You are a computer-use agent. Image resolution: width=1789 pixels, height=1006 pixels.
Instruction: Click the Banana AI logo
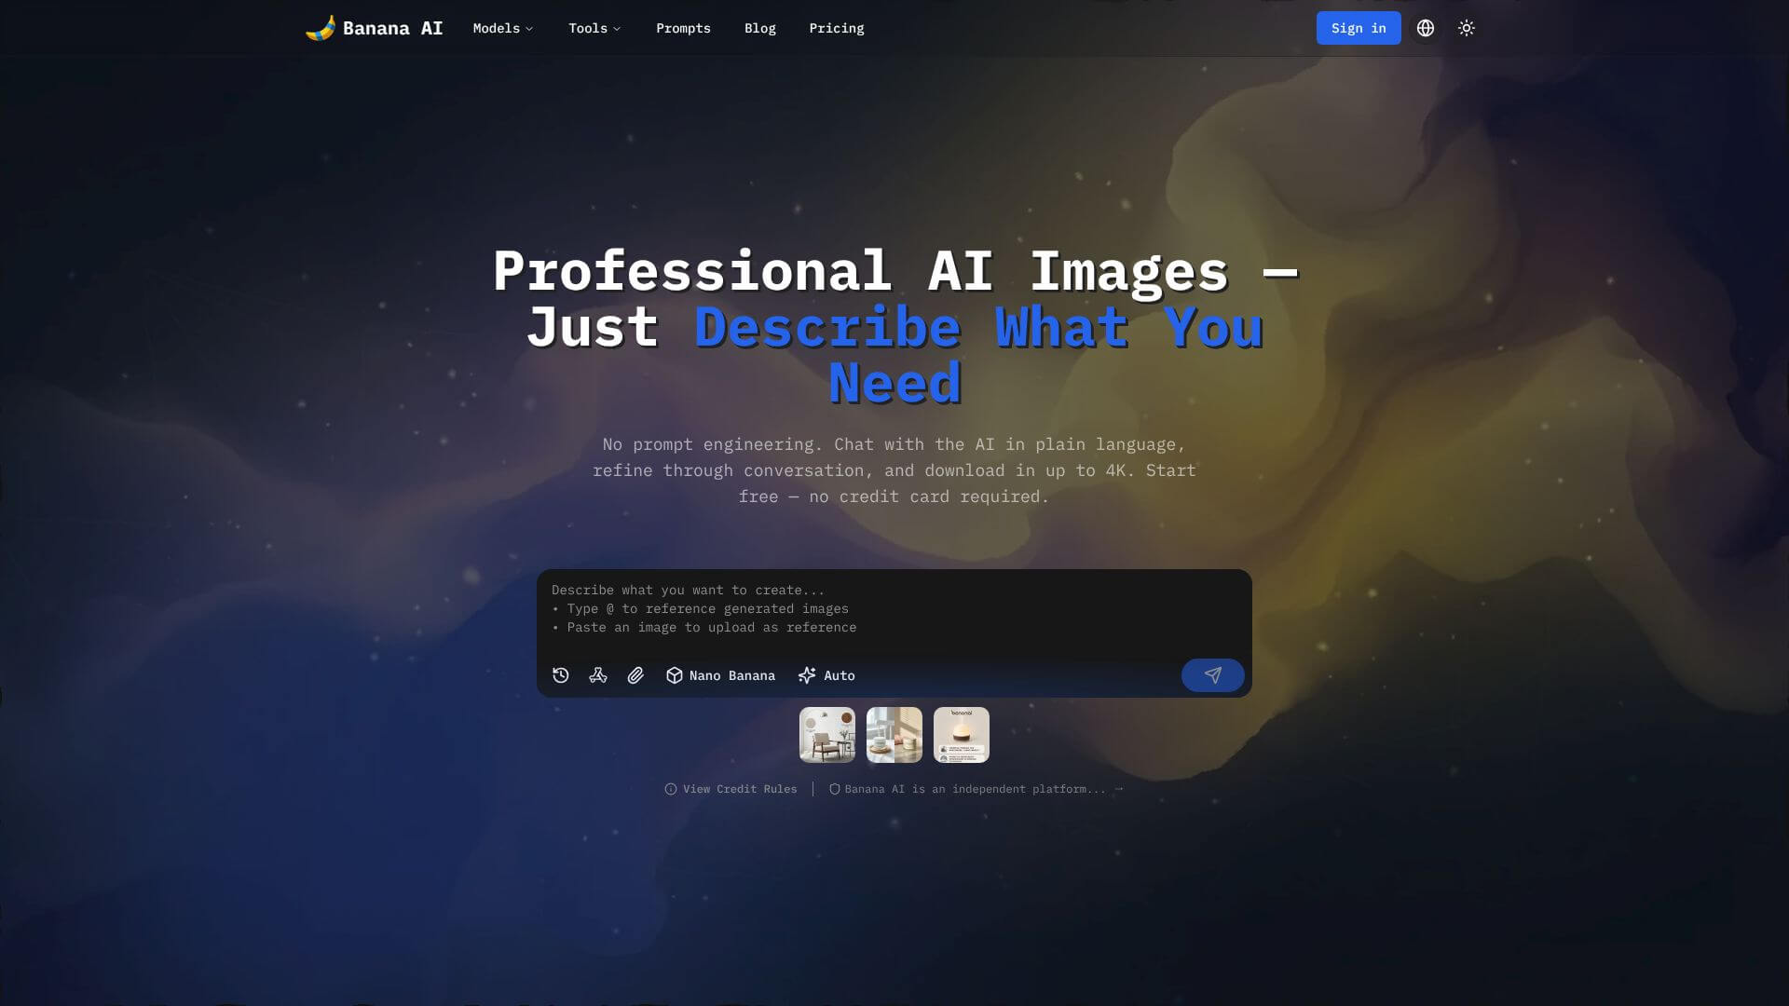point(321,28)
